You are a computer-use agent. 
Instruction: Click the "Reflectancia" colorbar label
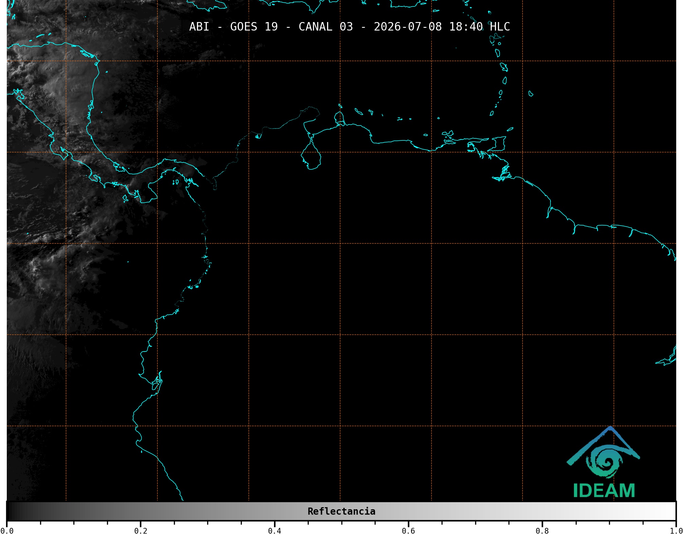click(341, 511)
